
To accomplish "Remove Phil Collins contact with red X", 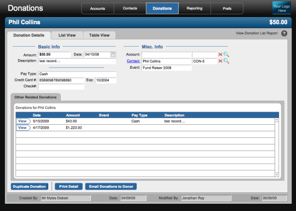I will 220,61.
